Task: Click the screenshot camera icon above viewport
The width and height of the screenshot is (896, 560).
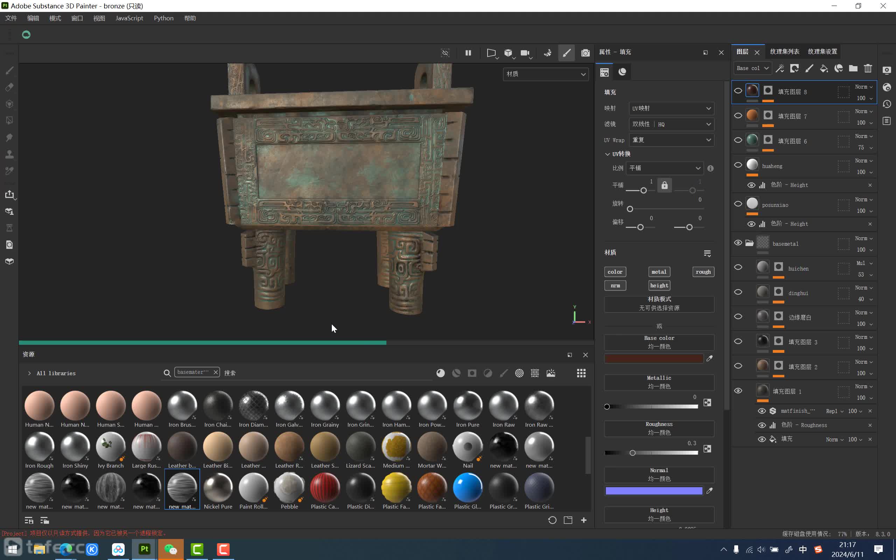Action: click(585, 53)
